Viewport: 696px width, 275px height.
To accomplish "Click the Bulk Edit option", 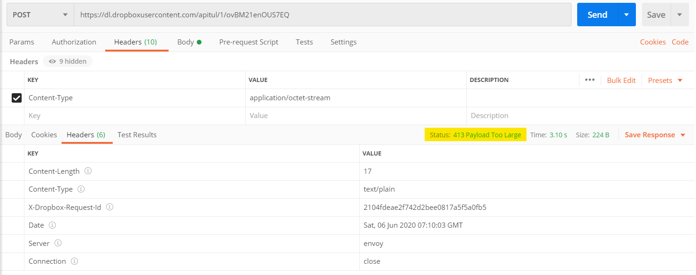I will click(x=621, y=80).
